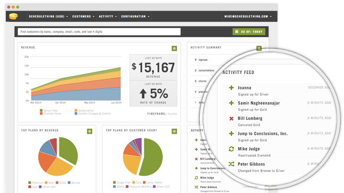The image size is (344, 193).
Task: Open the Top Plans by Revenue settings gear
Action: pos(89,131)
